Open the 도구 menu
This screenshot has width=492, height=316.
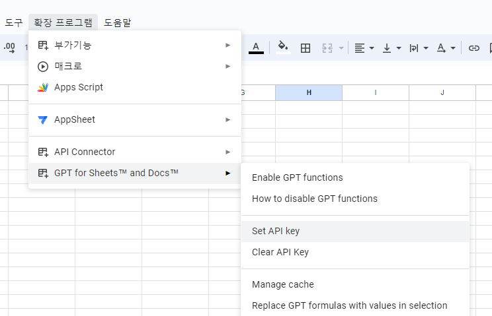click(14, 22)
